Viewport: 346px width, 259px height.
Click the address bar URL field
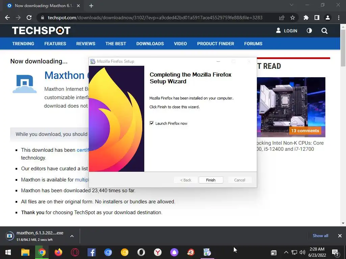click(155, 18)
